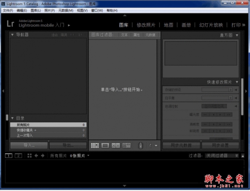Open the 编辑(E) menu
The image size is (250, 191).
(22, 10)
